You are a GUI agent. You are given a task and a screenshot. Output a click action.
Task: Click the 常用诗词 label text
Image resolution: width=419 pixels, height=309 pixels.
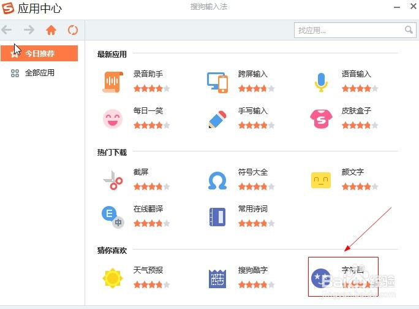coord(253,208)
